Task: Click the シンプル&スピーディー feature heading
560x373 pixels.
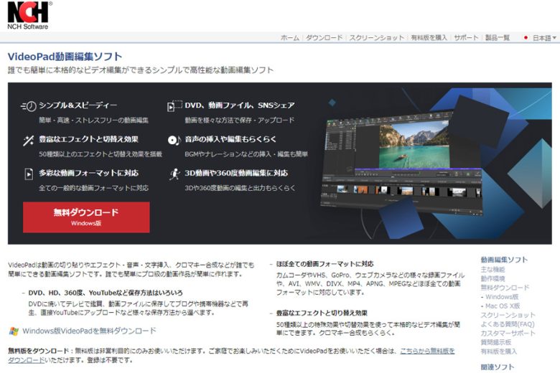Action: click(x=78, y=105)
